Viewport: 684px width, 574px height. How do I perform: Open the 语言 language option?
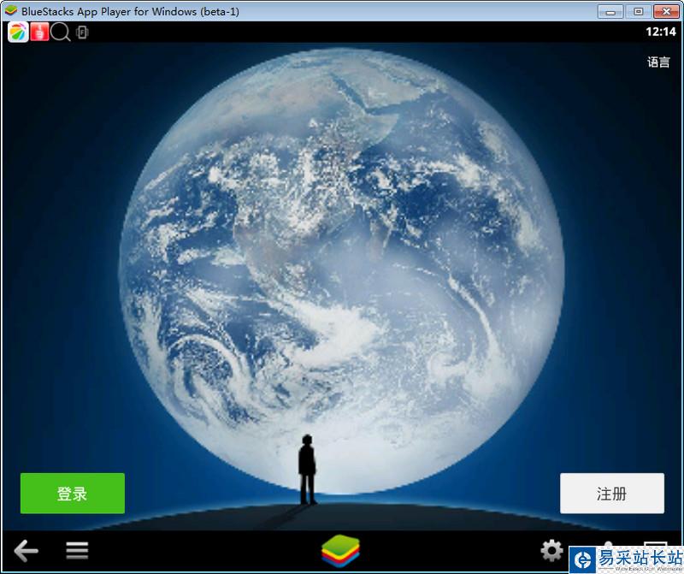pyautogui.click(x=658, y=62)
